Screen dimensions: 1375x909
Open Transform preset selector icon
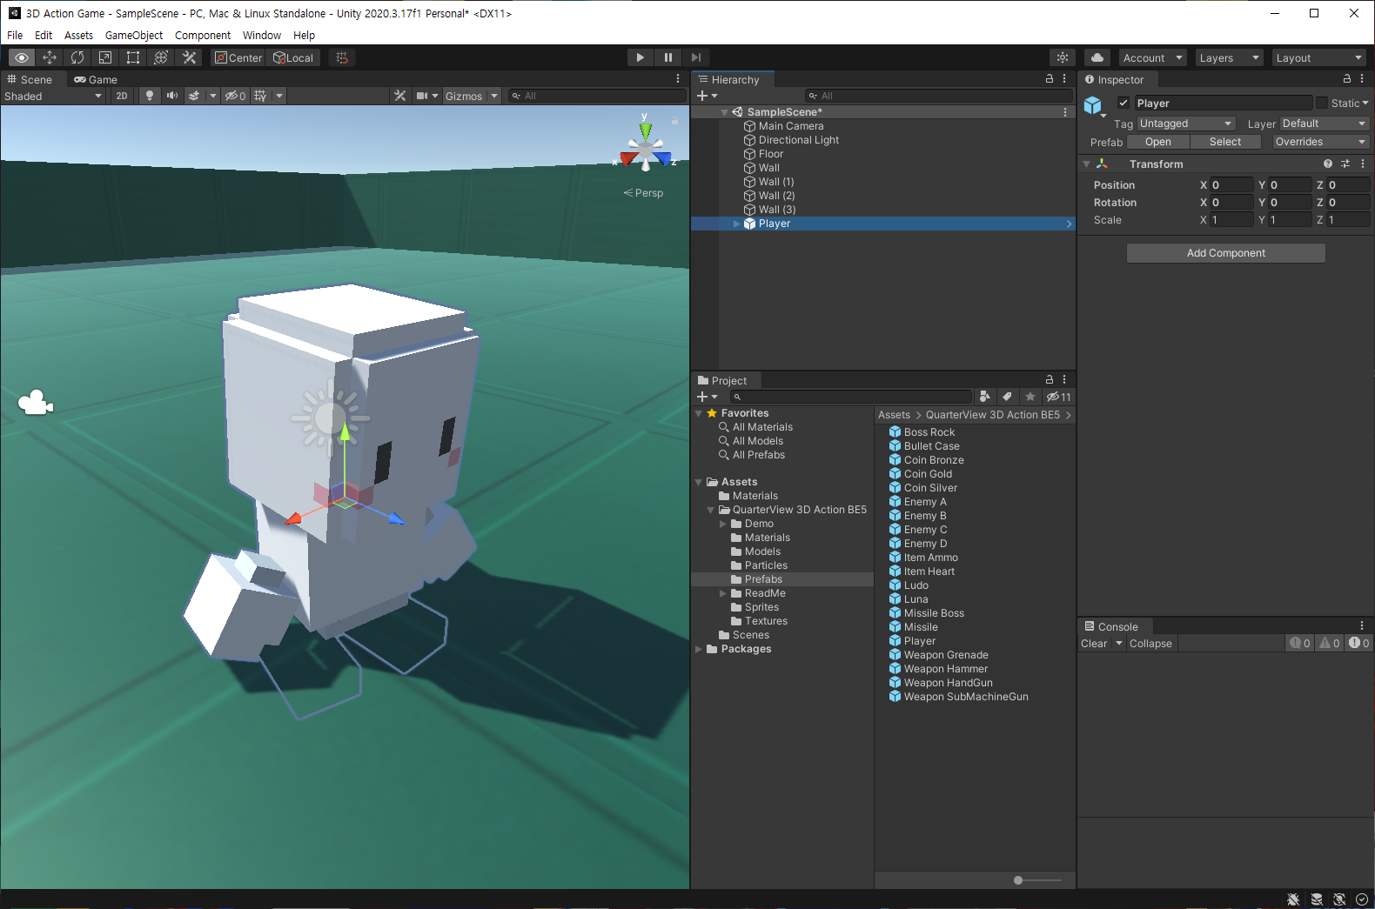1345,164
